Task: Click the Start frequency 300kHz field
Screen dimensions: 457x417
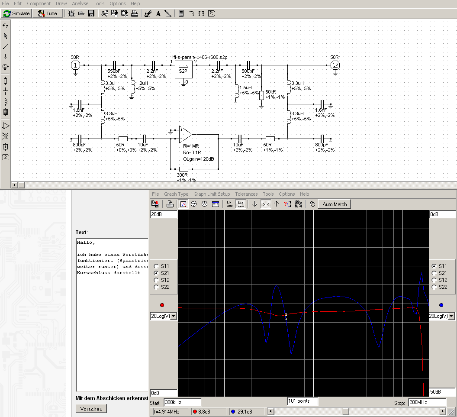Action: click(183, 402)
